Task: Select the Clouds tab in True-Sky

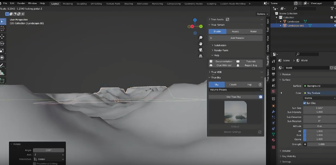Action: click(233, 85)
